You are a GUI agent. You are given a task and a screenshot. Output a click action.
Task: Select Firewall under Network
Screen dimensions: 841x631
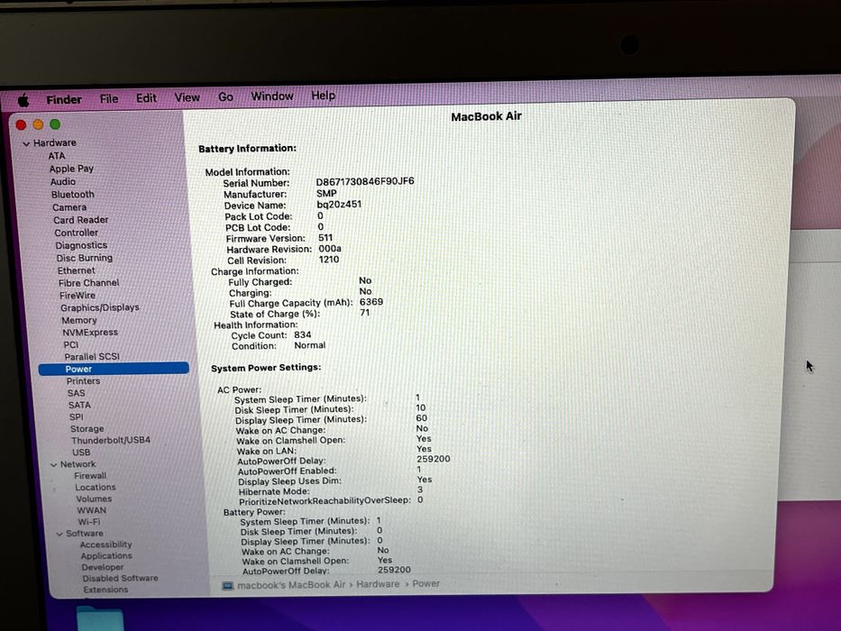coord(90,476)
